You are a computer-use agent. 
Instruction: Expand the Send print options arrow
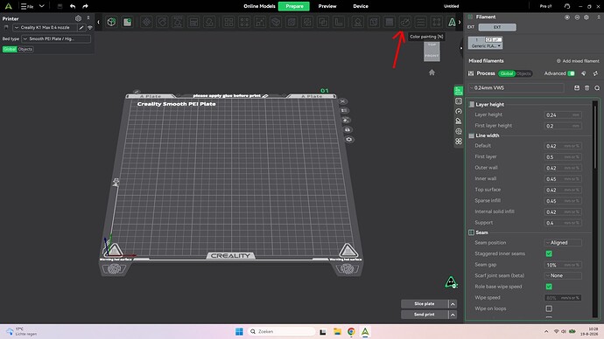coord(453,315)
